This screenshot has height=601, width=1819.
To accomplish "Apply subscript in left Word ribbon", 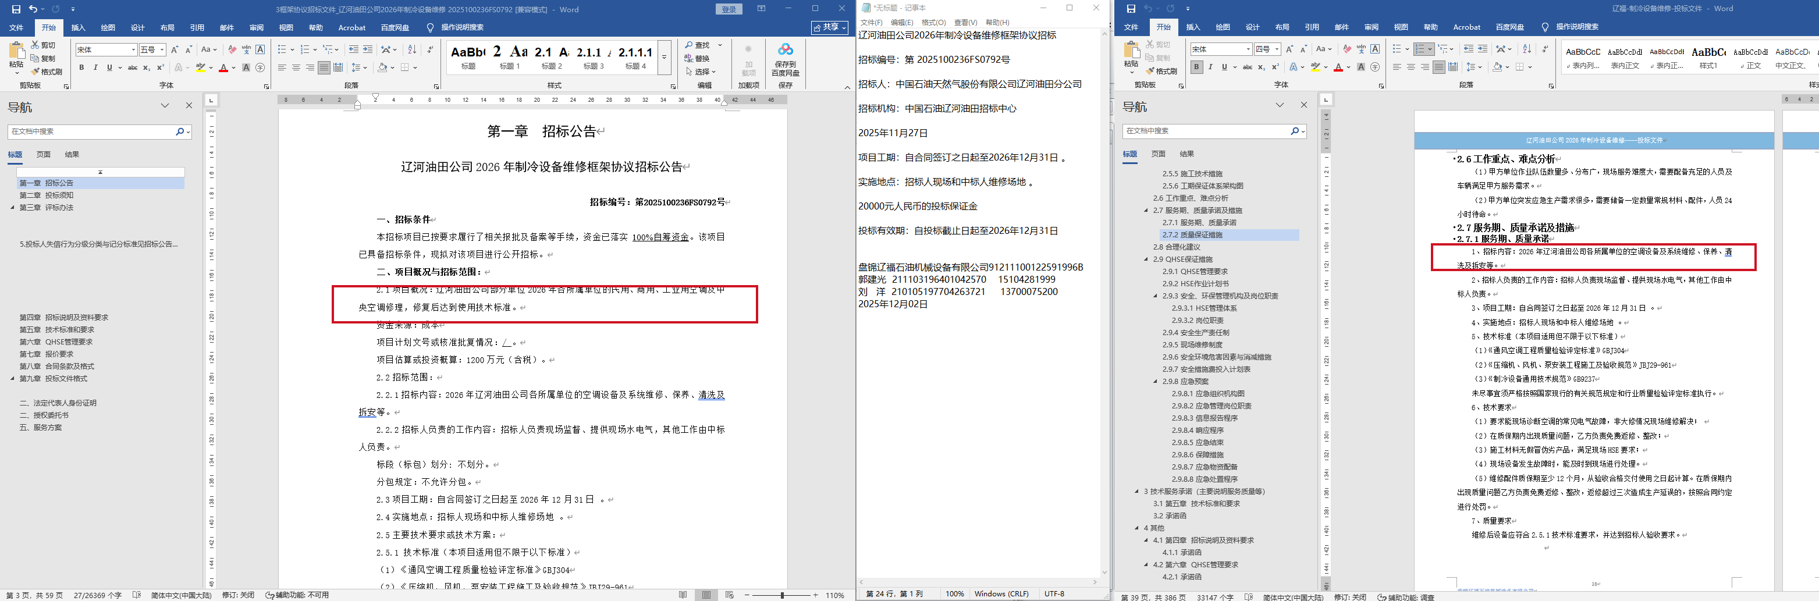I will pos(146,68).
